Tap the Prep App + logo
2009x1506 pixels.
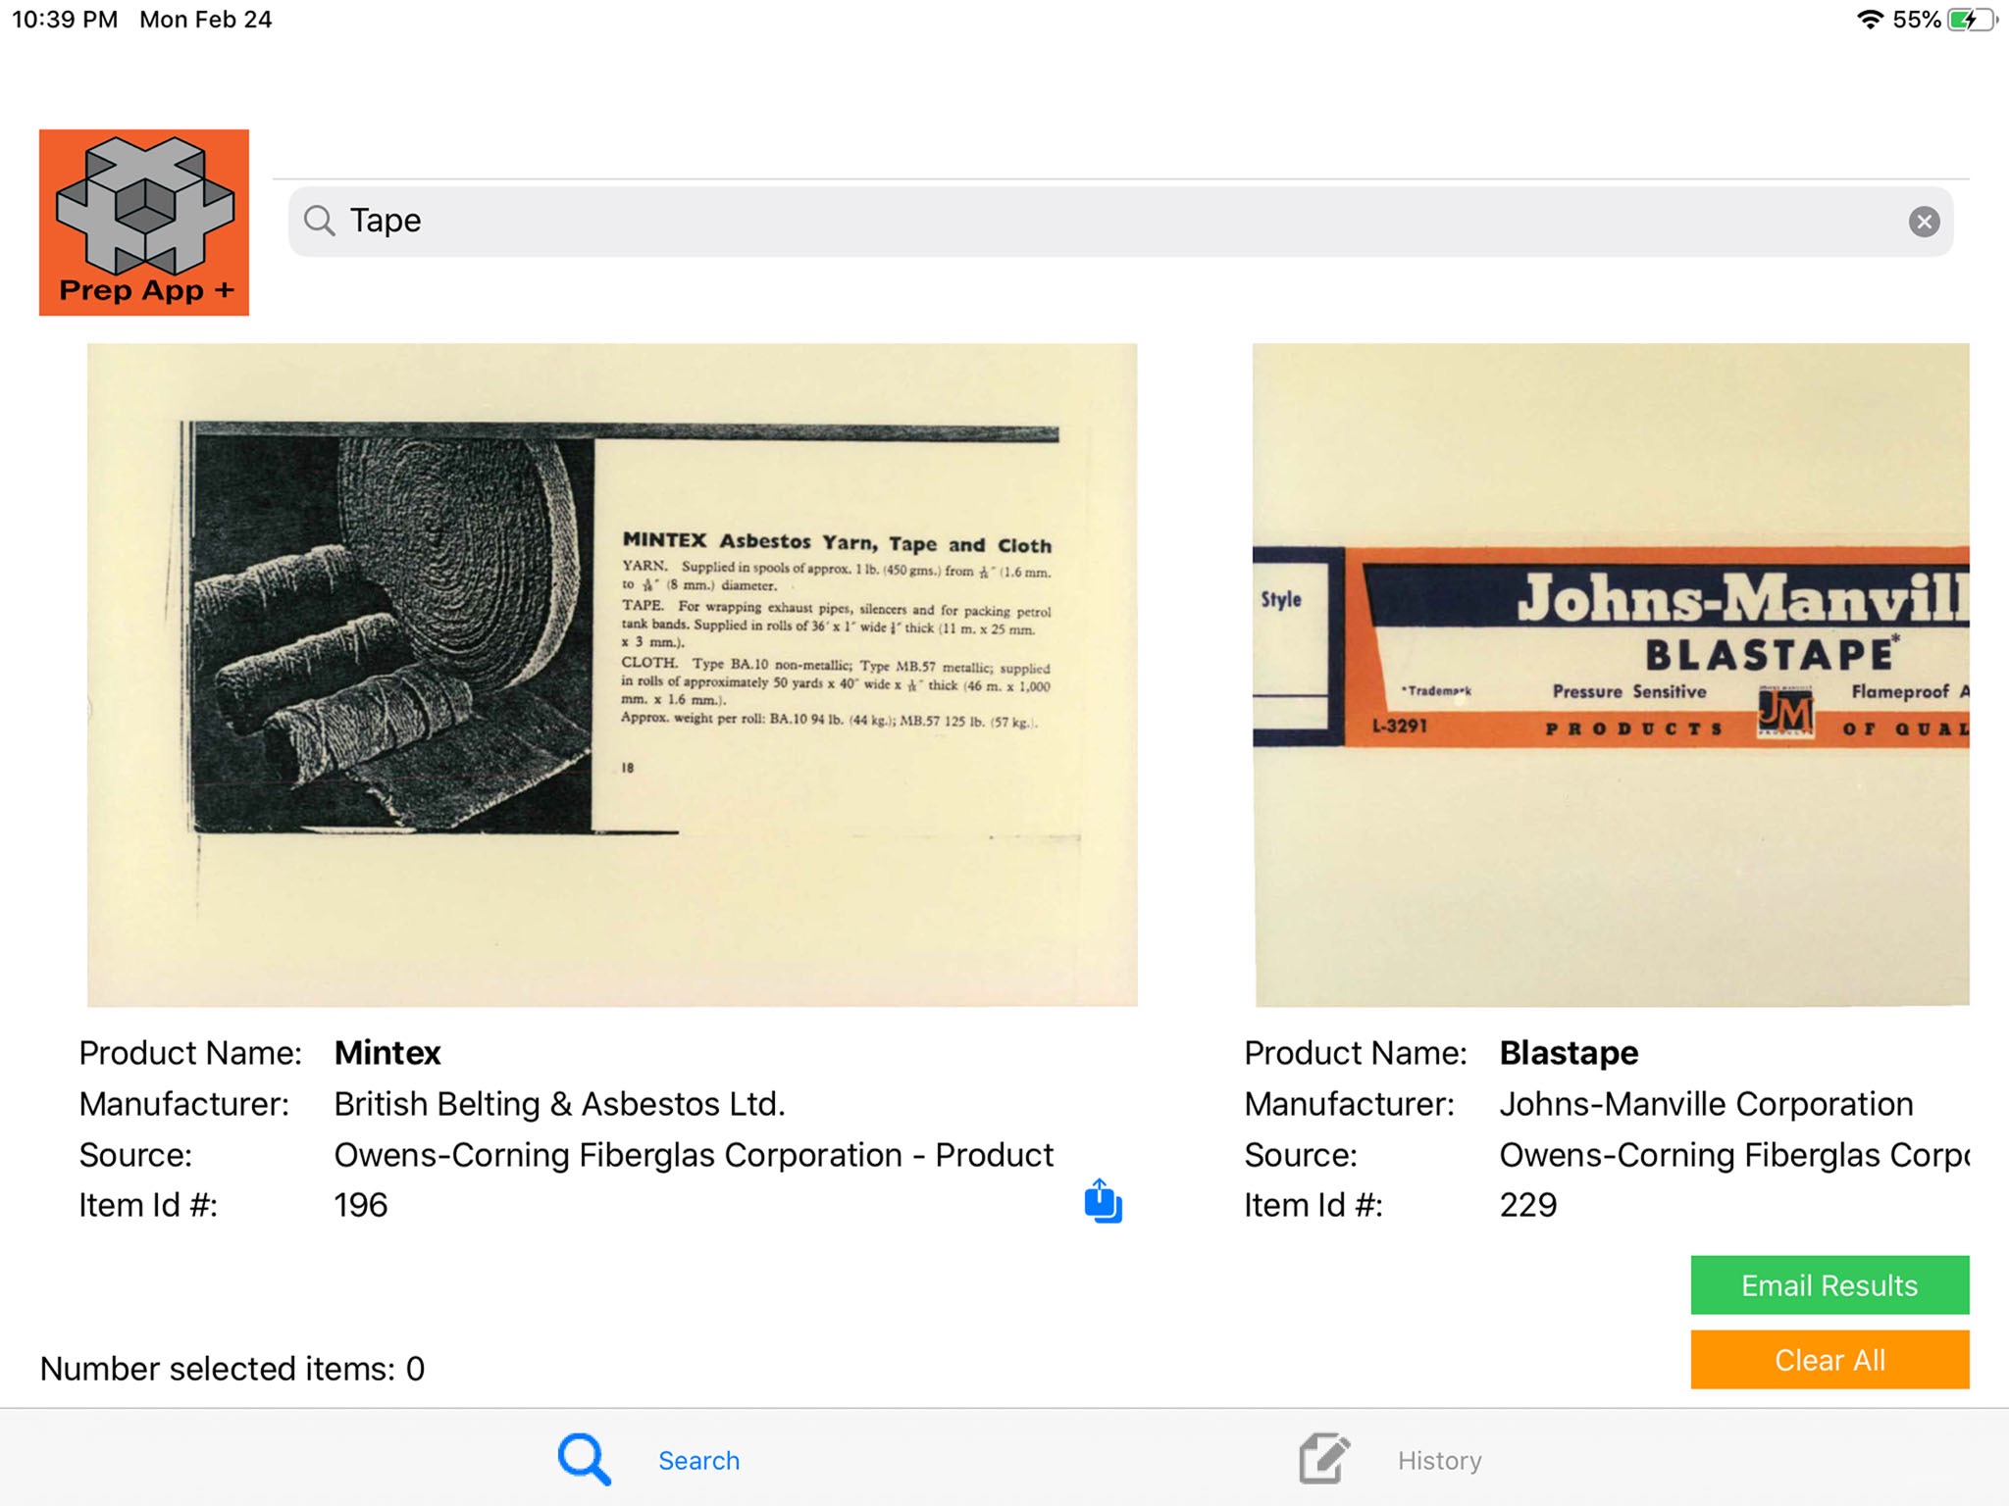[144, 223]
